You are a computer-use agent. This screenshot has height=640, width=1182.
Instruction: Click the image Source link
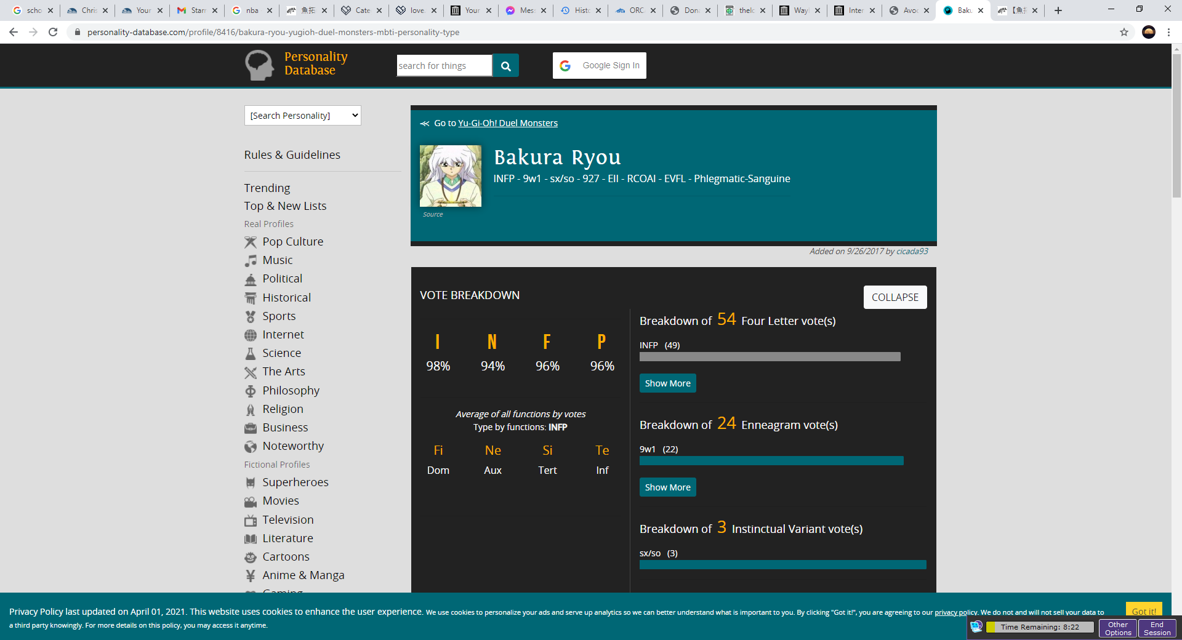[x=433, y=215]
